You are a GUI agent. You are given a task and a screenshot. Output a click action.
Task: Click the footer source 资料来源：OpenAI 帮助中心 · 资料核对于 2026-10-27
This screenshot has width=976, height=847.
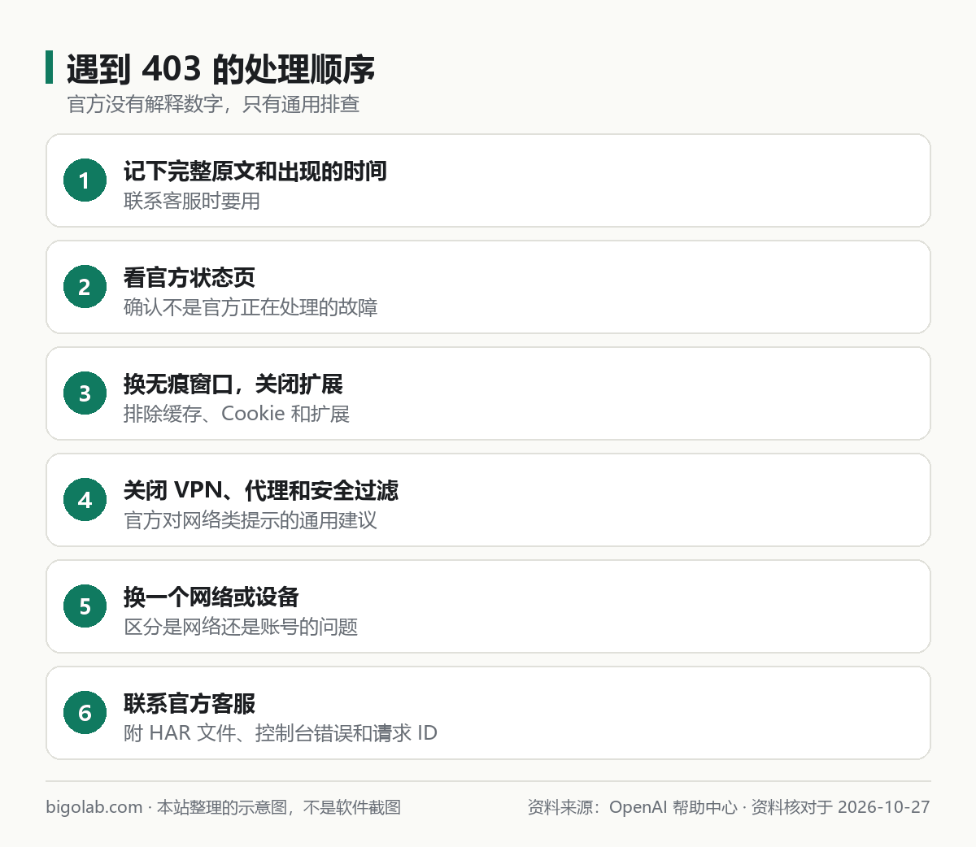tap(729, 807)
